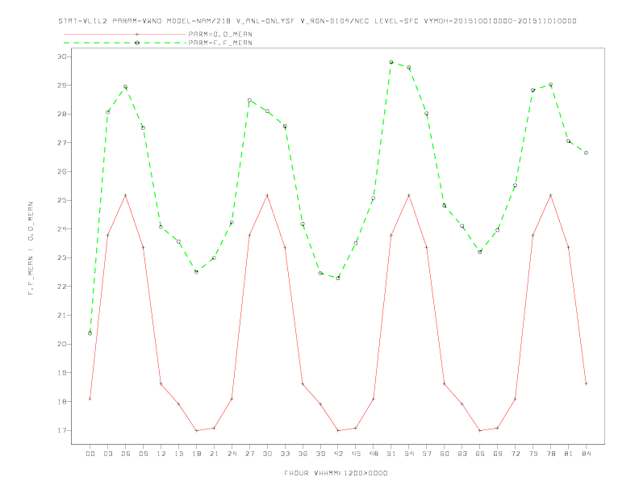Click x-axis tick label 60
Screen dimensions: 639x494
click(445, 454)
